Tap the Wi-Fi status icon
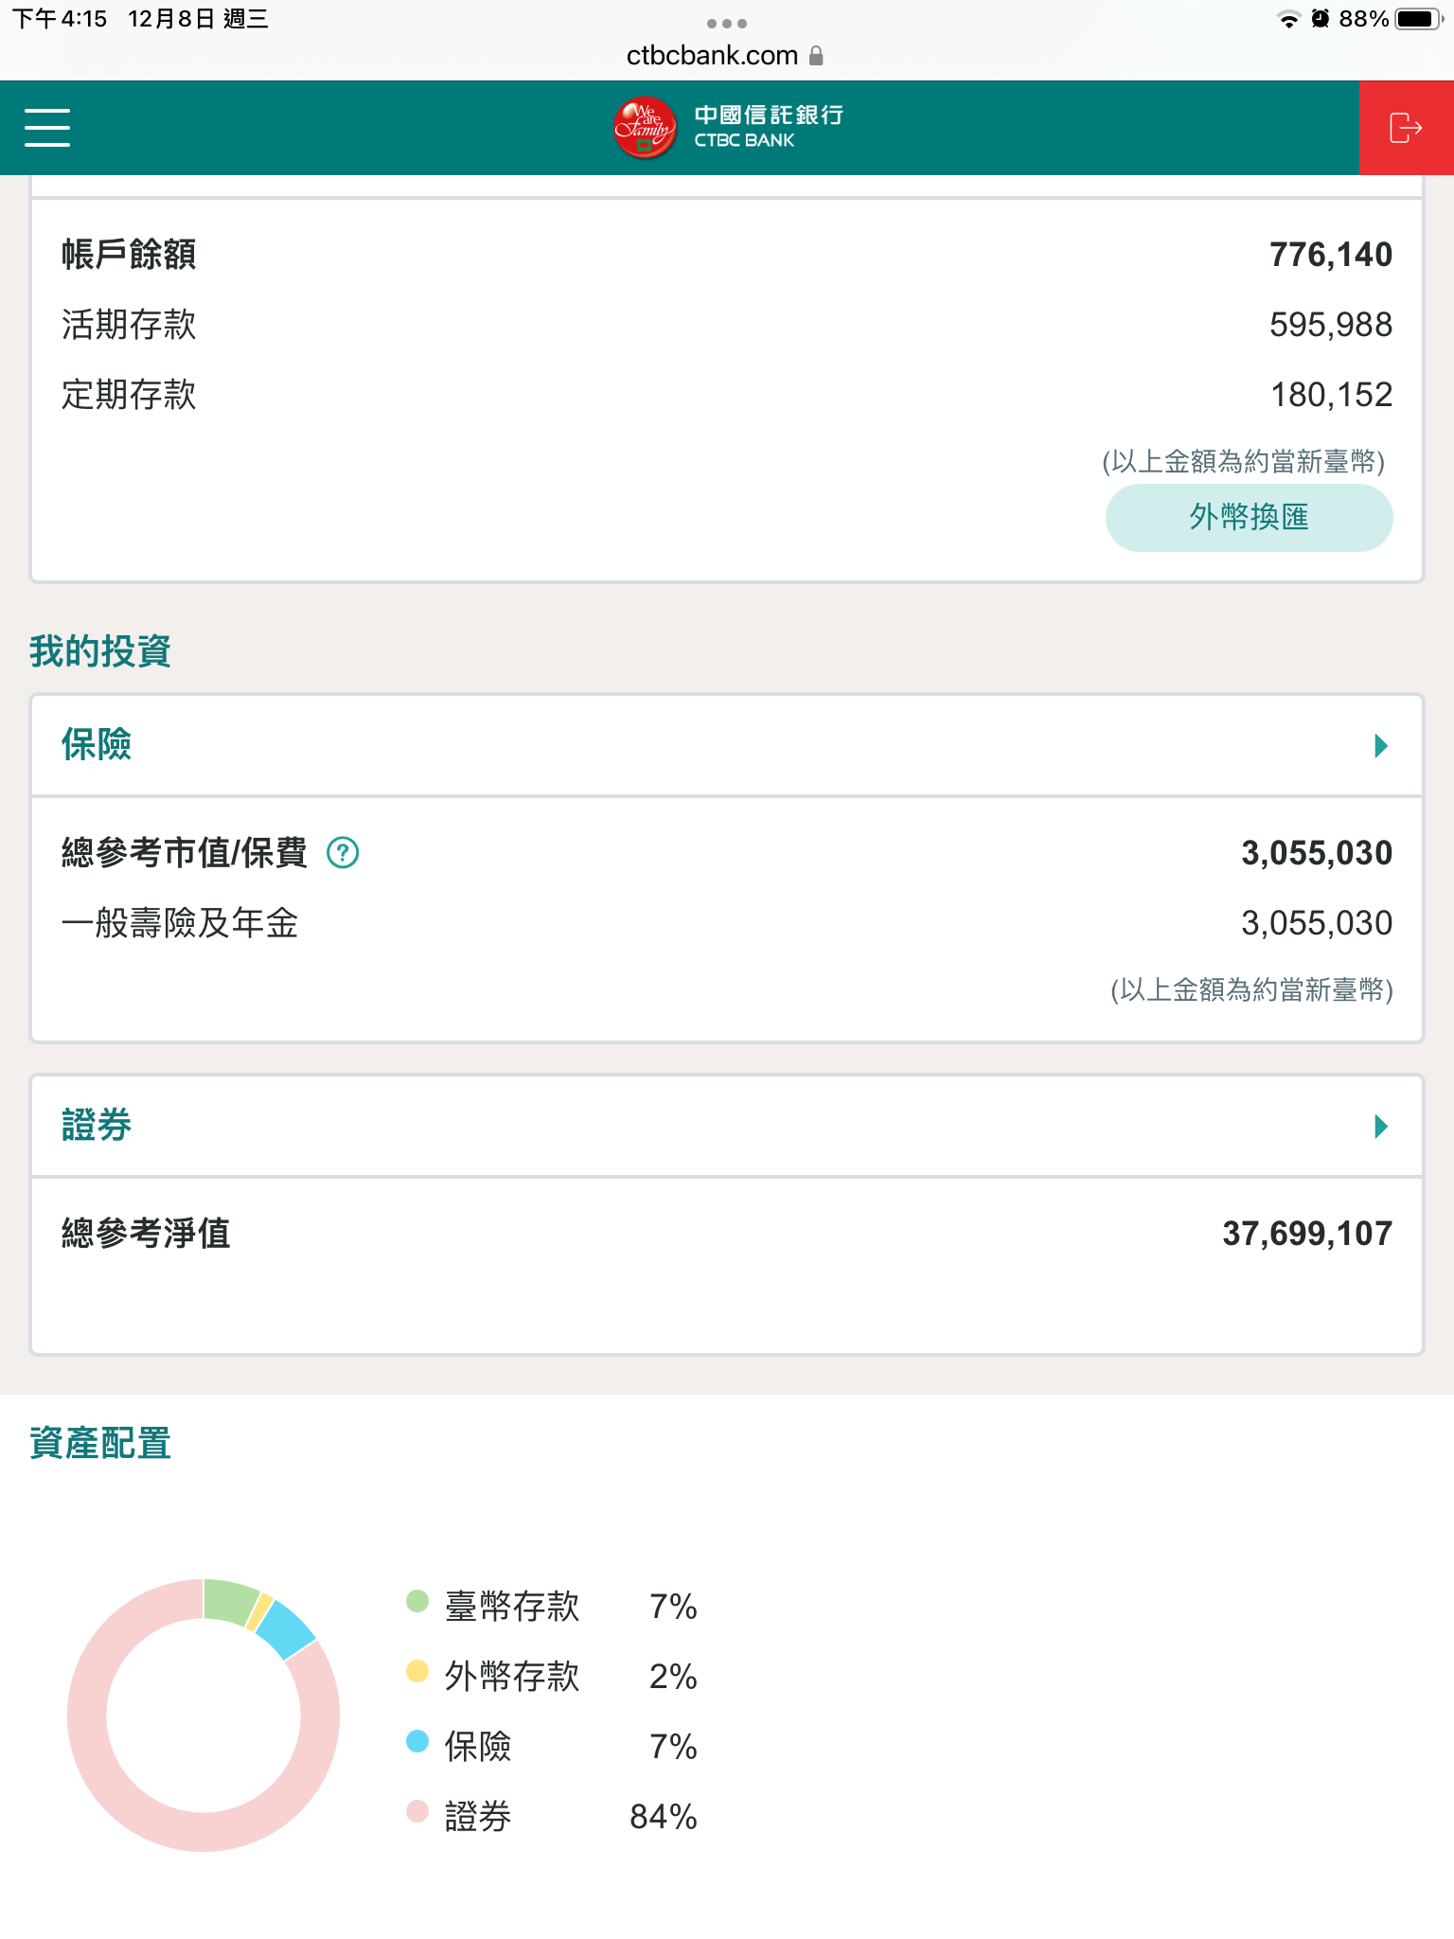 (x=1288, y=19)
